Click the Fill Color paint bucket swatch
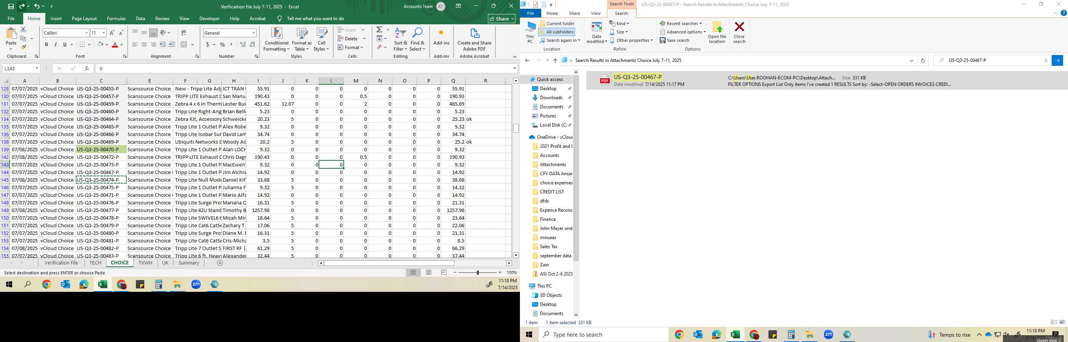1068x342 pixels. tap(100, 44)
